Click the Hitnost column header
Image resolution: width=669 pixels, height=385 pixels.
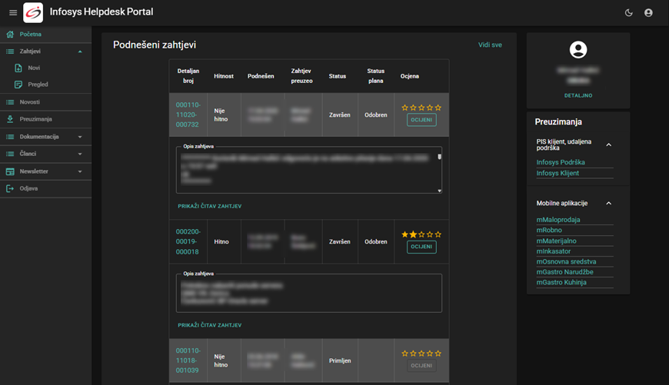pos(224,76)
